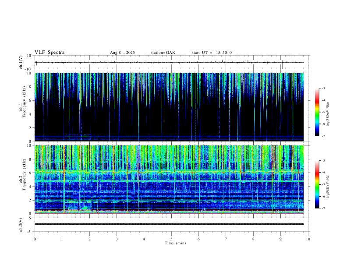Viewport: 347px width, 268px height.
Task: Click the time axis tick label '3'
Action: point(117,239)
